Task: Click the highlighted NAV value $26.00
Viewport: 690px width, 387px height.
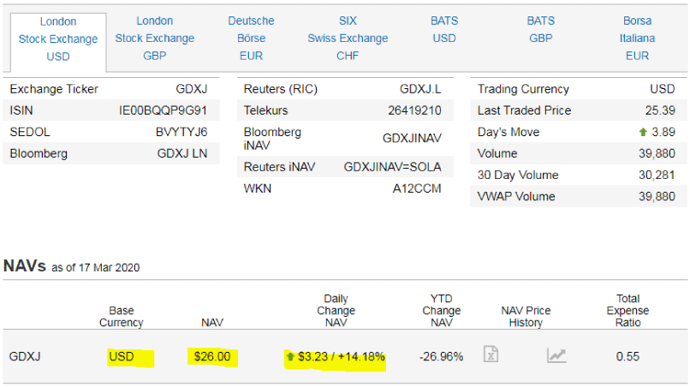Action: coord(212,356)
